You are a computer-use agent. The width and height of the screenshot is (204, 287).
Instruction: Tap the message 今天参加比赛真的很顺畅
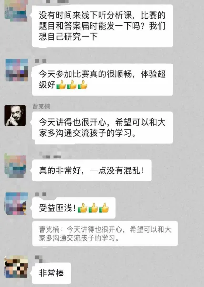pos(102,79)
